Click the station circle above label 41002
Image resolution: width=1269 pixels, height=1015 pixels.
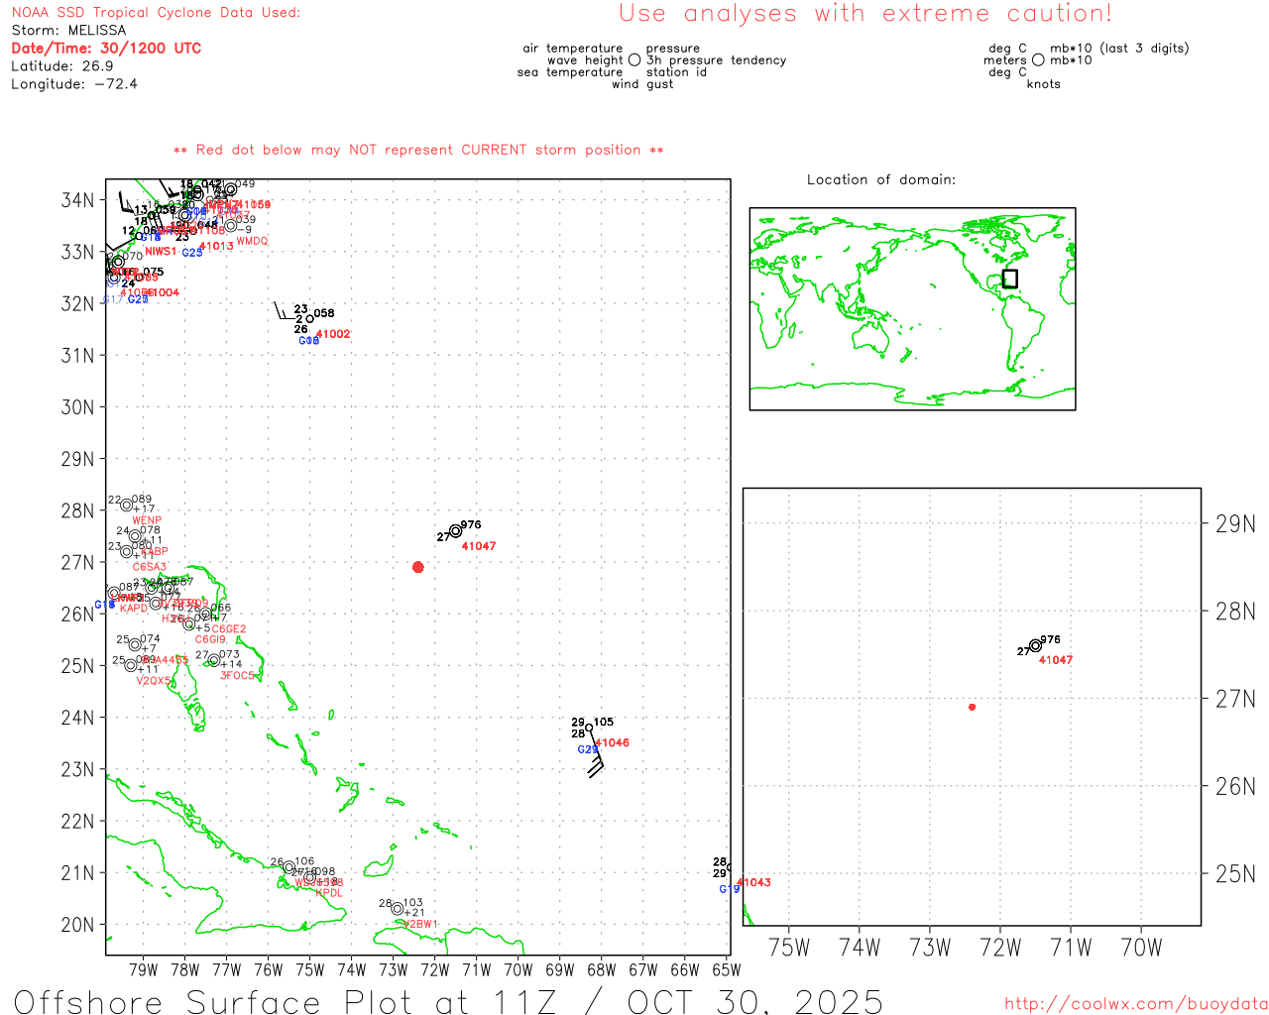pos(309,319)
